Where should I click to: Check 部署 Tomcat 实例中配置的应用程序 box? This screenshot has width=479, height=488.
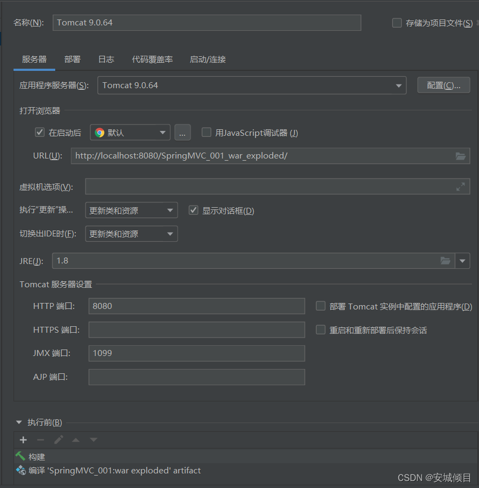coord(320,306)
